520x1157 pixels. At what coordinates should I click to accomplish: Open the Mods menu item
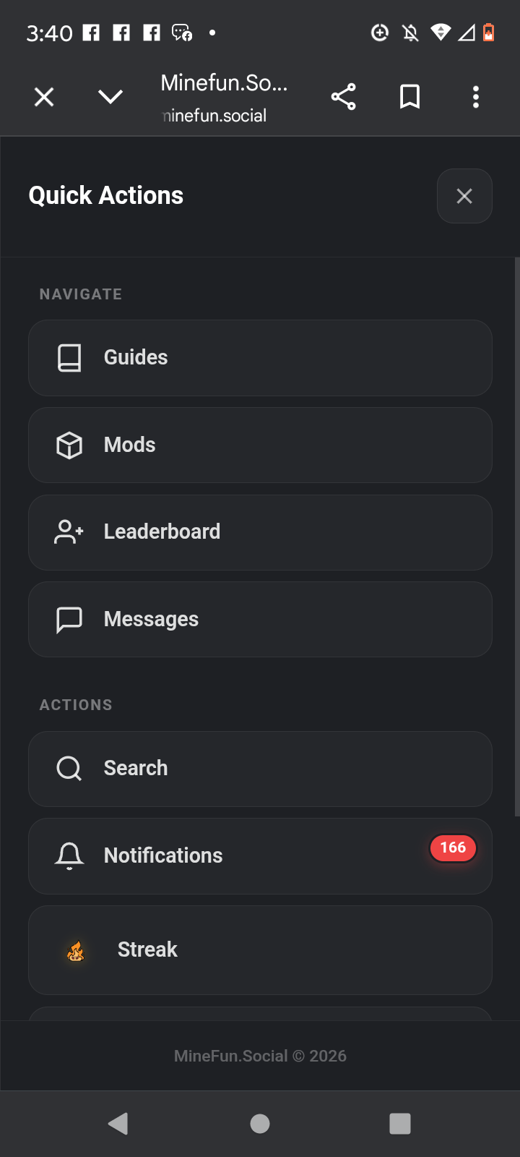[x=260, y=445]
